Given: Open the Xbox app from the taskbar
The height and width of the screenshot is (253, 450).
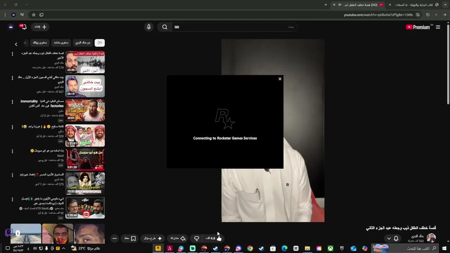Looking at the screenshot, I should (330, 248).
